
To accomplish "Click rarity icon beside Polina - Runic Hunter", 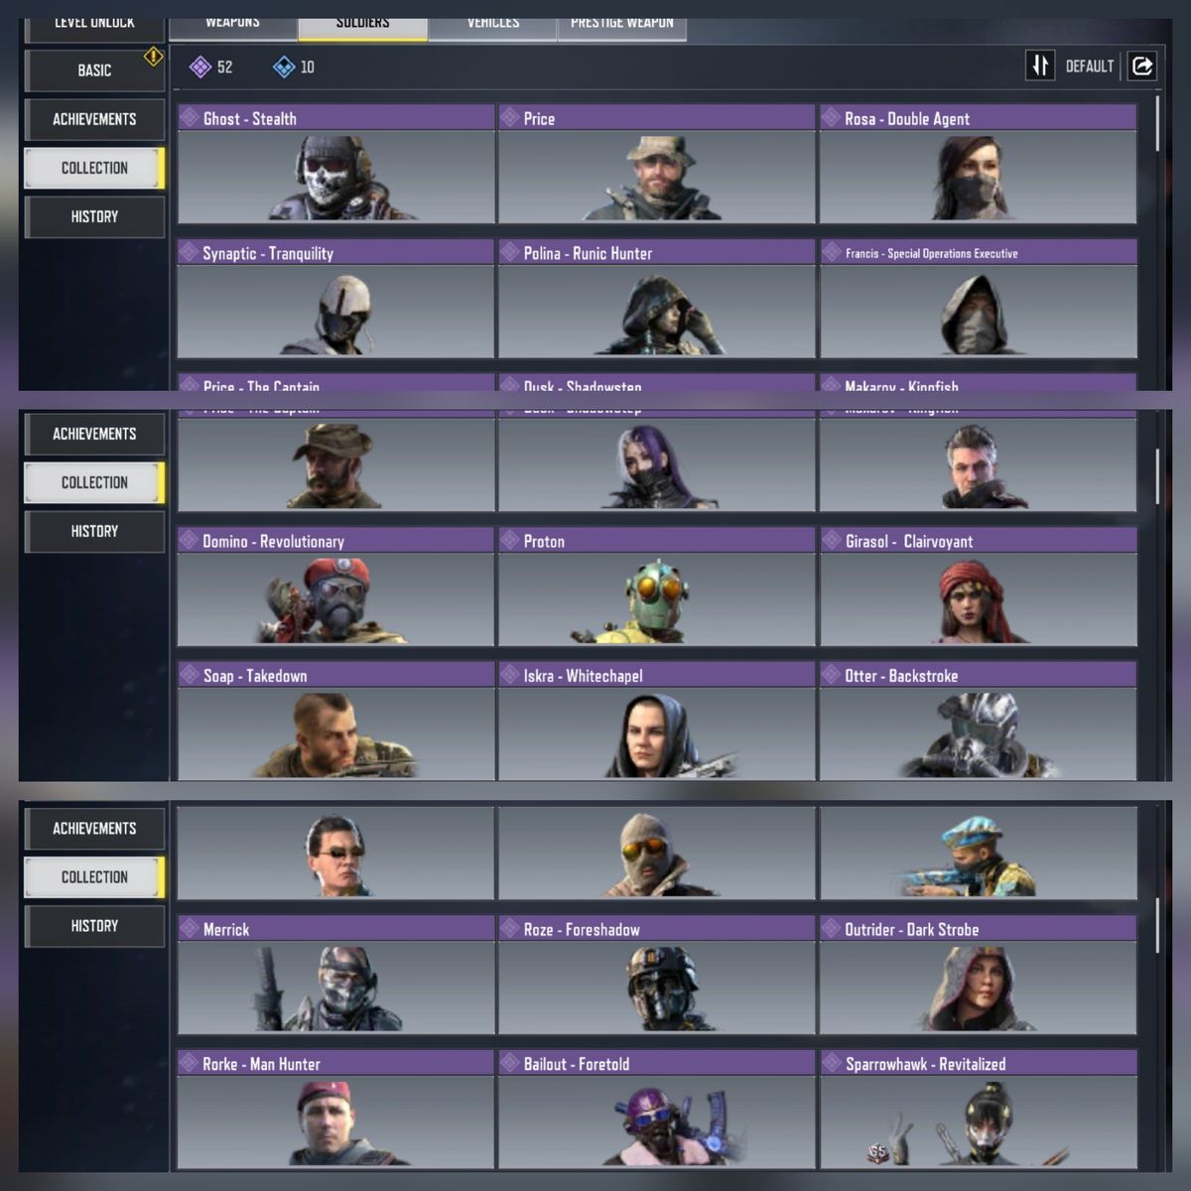I will pyautogui.click(x=509, y=252).
